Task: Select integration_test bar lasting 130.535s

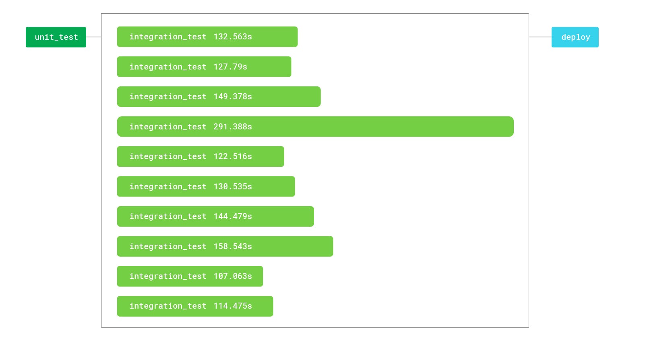Action: point(206,186)
